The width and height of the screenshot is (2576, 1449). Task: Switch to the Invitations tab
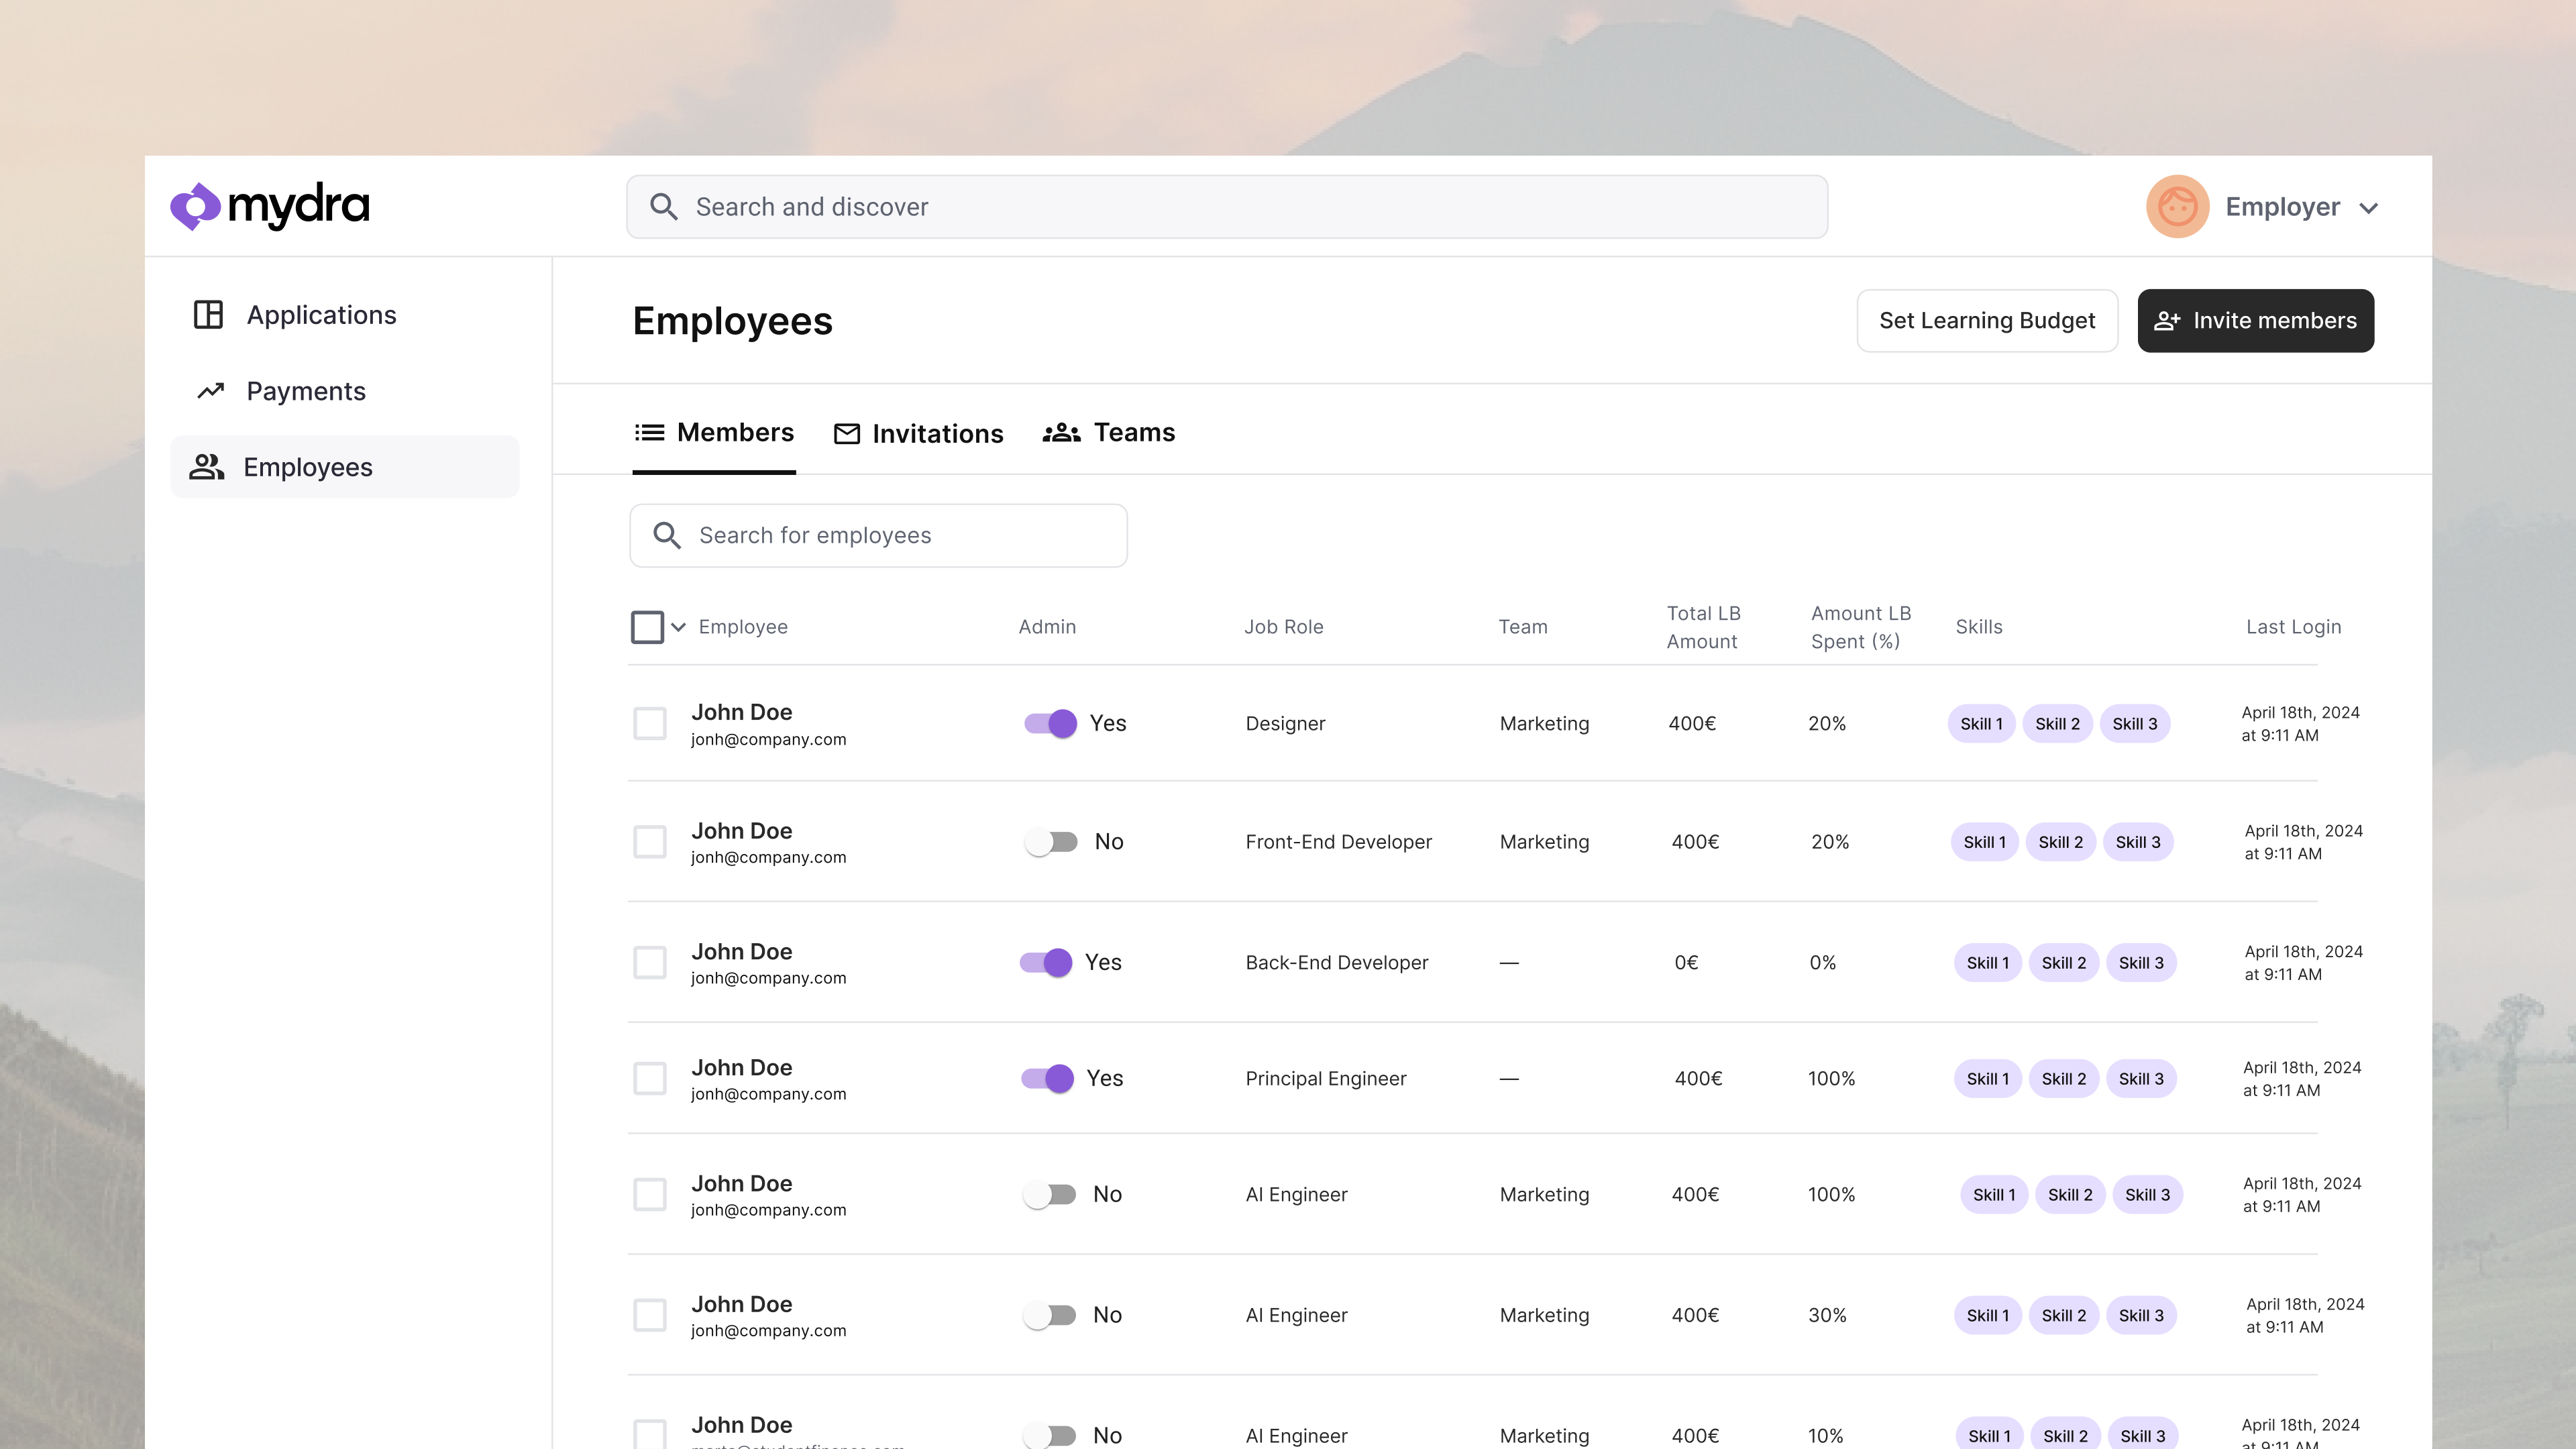click(938, 433)
